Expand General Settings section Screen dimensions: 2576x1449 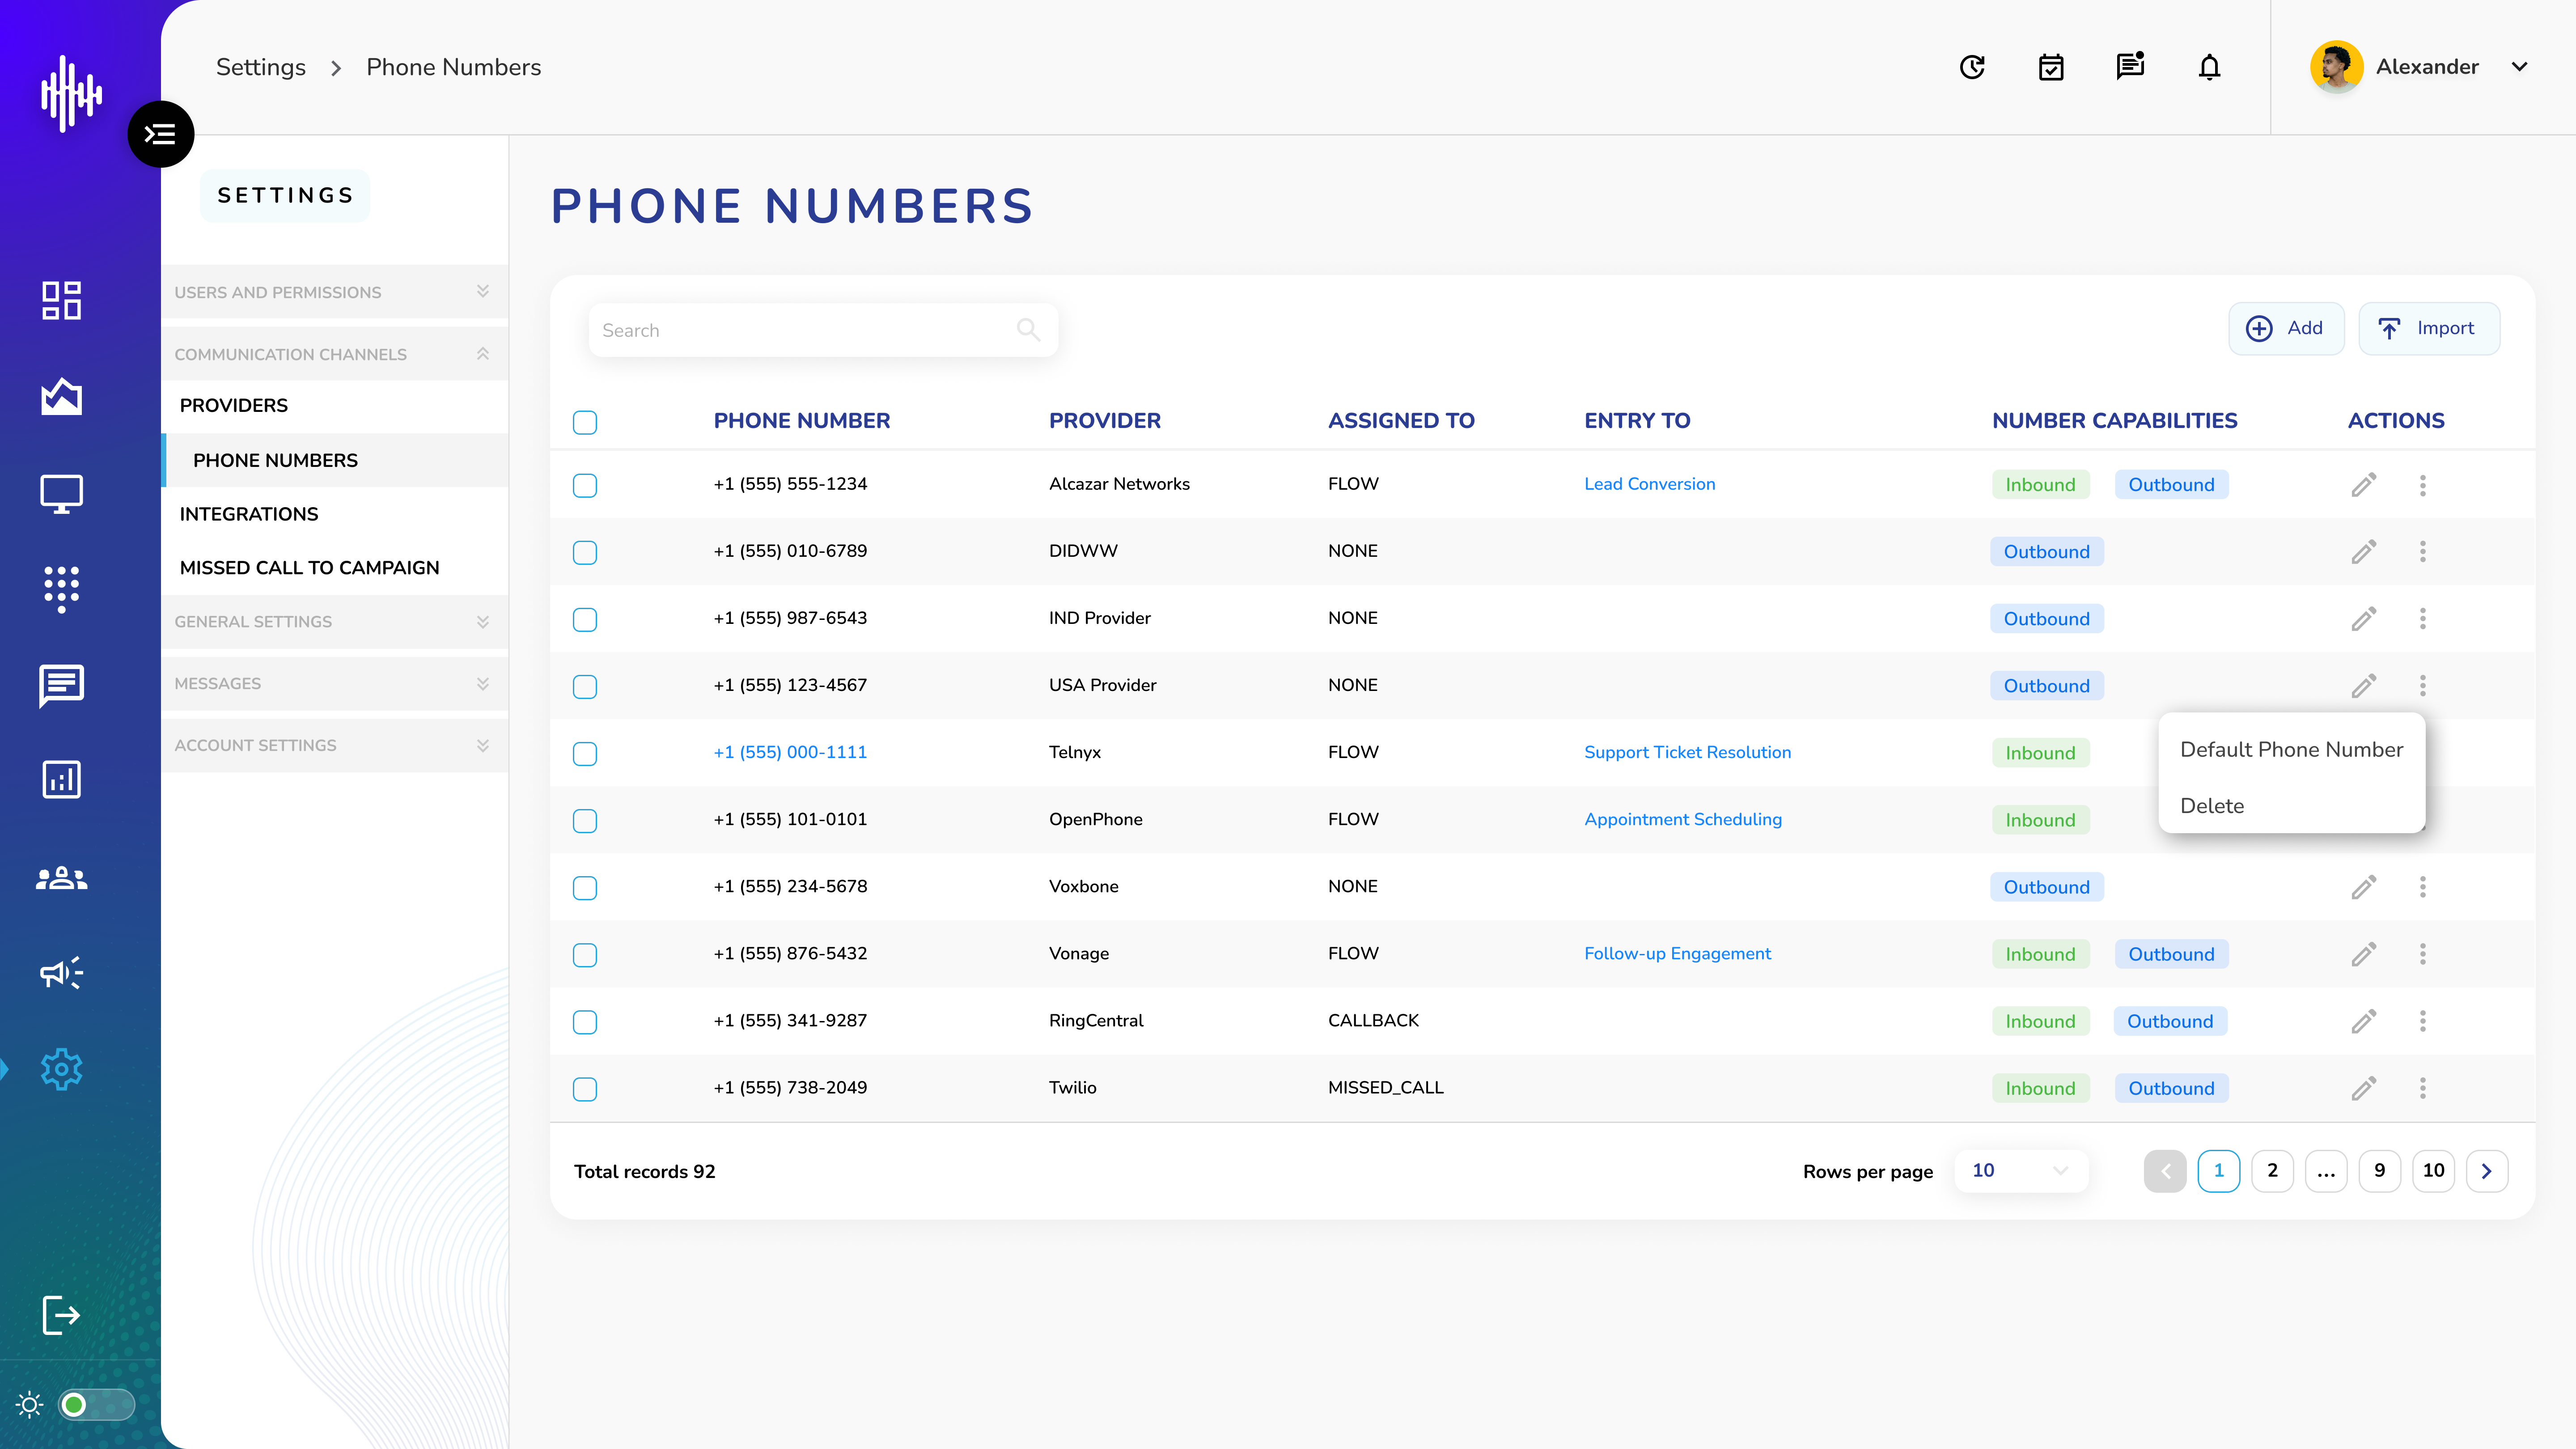[334, 621]
